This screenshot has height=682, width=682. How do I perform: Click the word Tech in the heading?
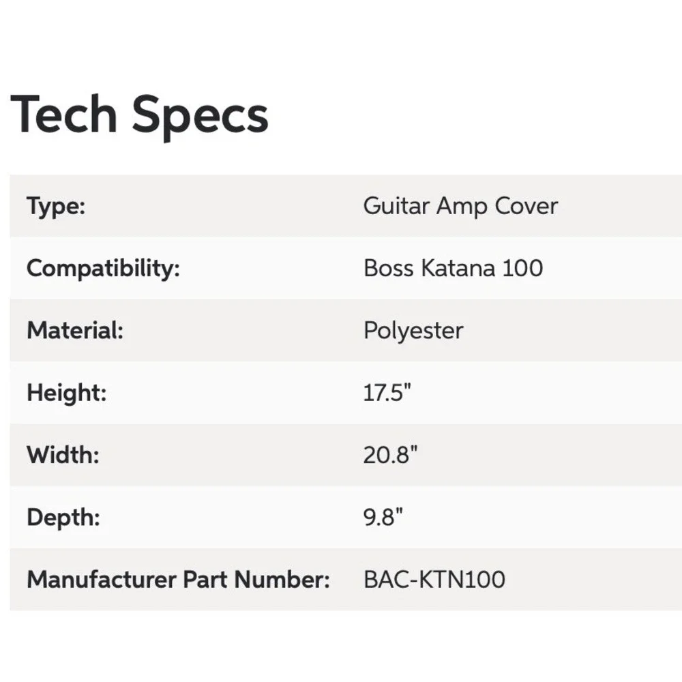[64, 114]
